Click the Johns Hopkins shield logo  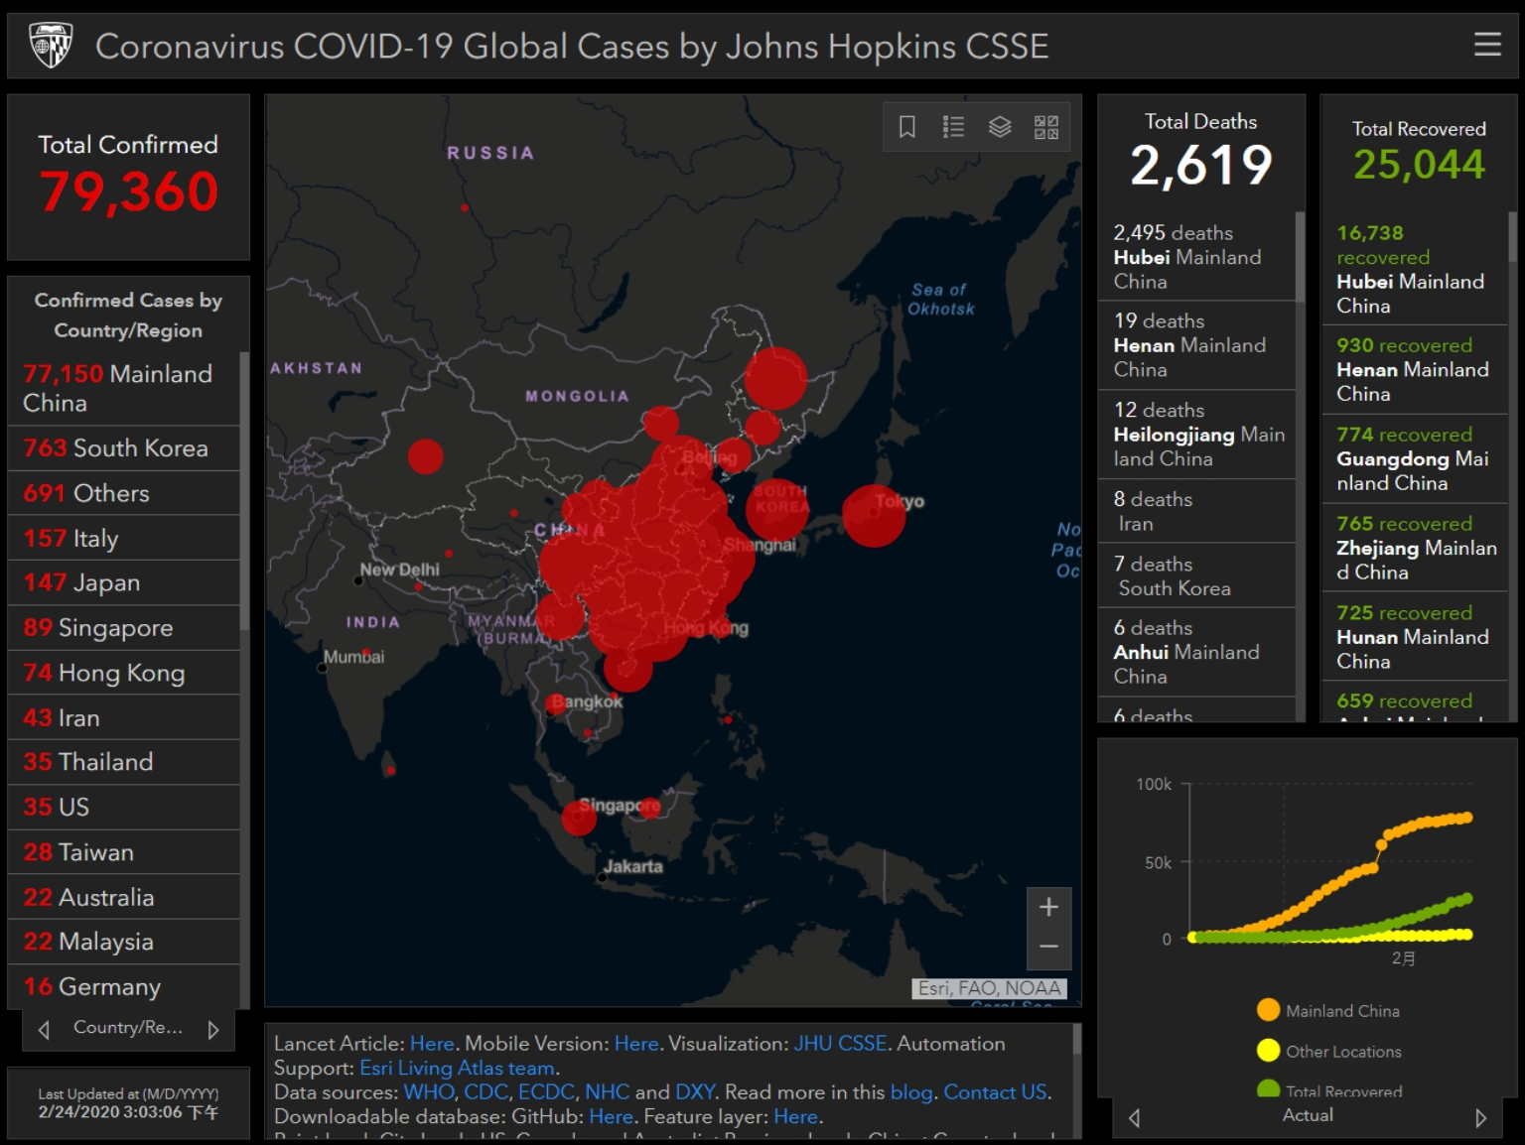click(x=52, y=46)
